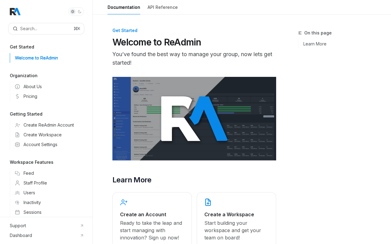
Task: Click the Inactivity icon
Action: 17,203
